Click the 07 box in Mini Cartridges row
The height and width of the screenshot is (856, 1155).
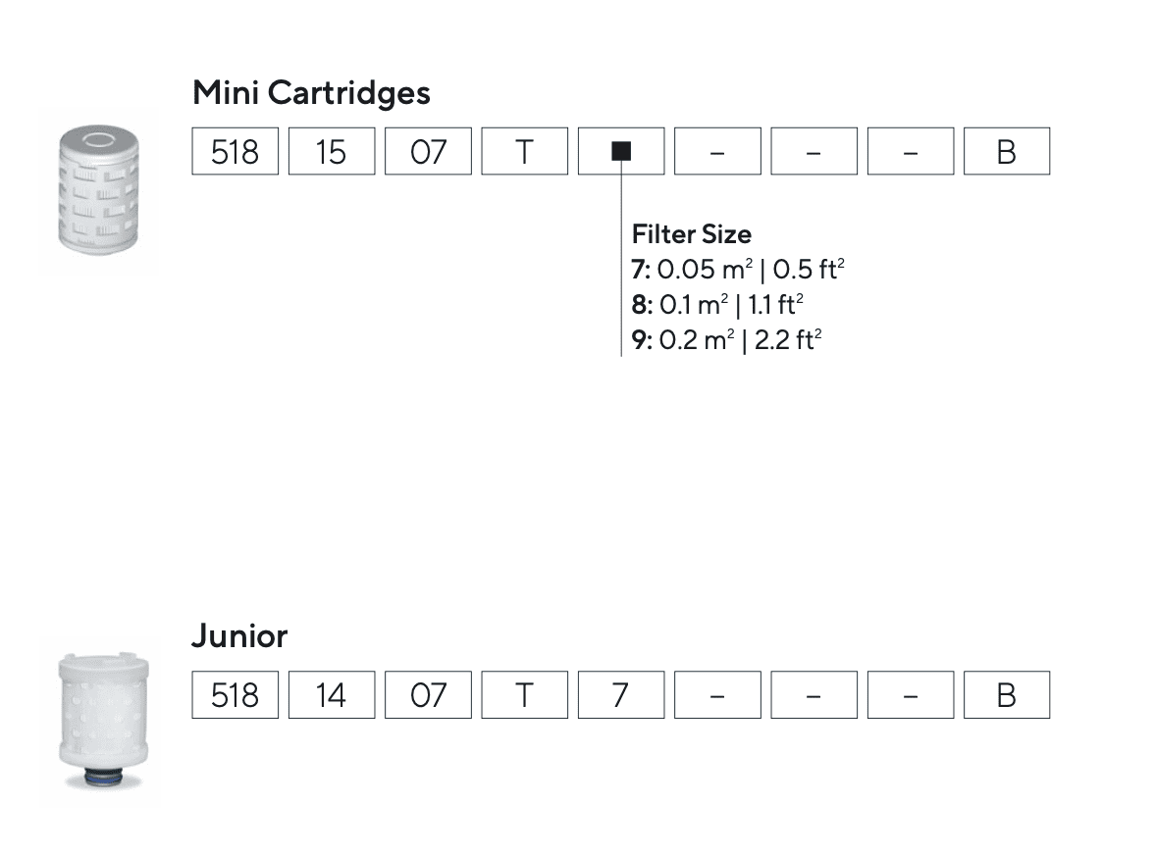coord(428,151)
